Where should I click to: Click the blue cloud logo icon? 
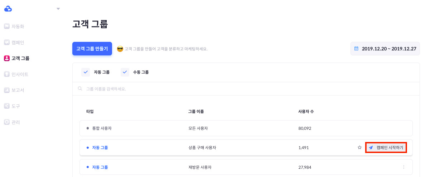pos(8,9)
